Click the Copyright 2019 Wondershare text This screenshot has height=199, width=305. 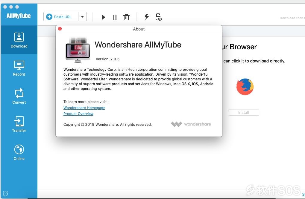107,124
